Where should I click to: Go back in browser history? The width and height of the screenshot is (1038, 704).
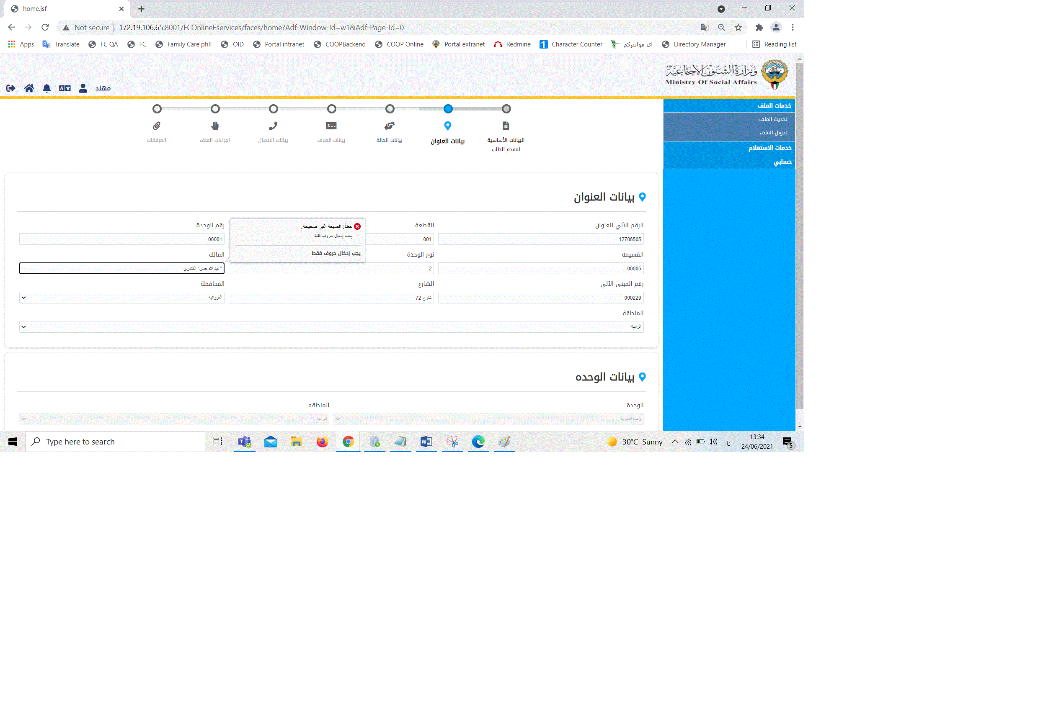[x=12, y=28]
